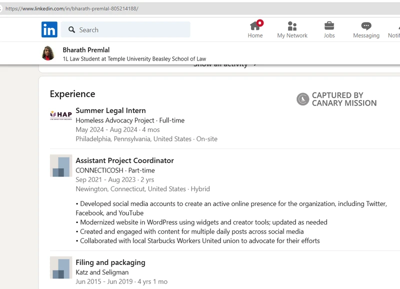Open the My Network label
This screenshot has width=400, height=289.
coord(292,35)
